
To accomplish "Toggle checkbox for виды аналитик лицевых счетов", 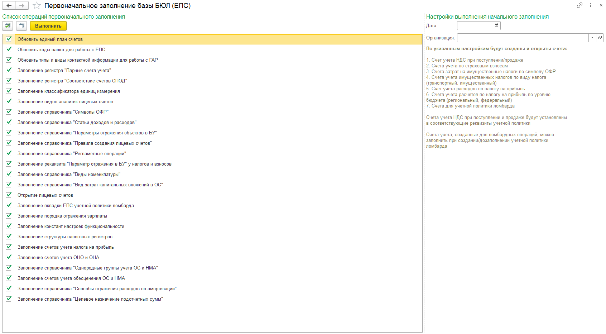I will (9, 101).
